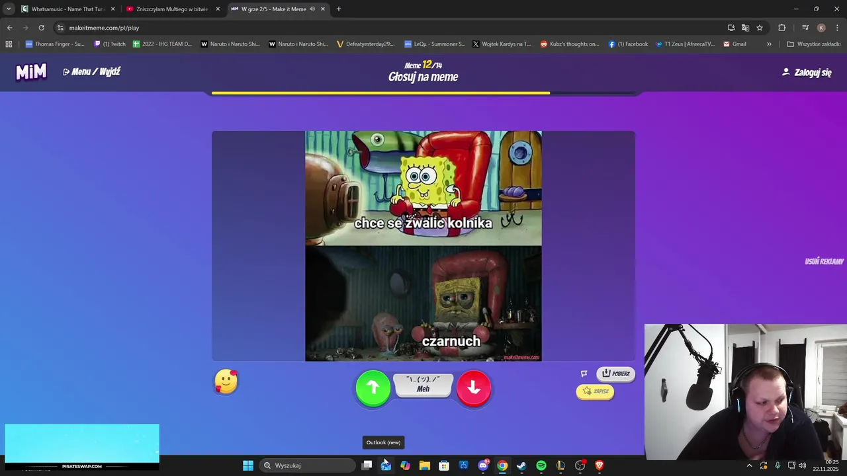The image size is (847, 476).
Task: Upvote the meme with the green arrow
Action: (373, 387)
